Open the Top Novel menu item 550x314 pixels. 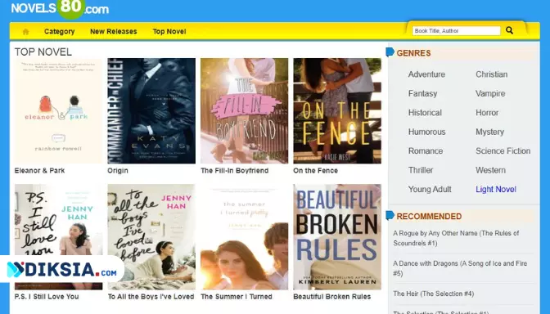pyautogui.click(x=169, y=32)
